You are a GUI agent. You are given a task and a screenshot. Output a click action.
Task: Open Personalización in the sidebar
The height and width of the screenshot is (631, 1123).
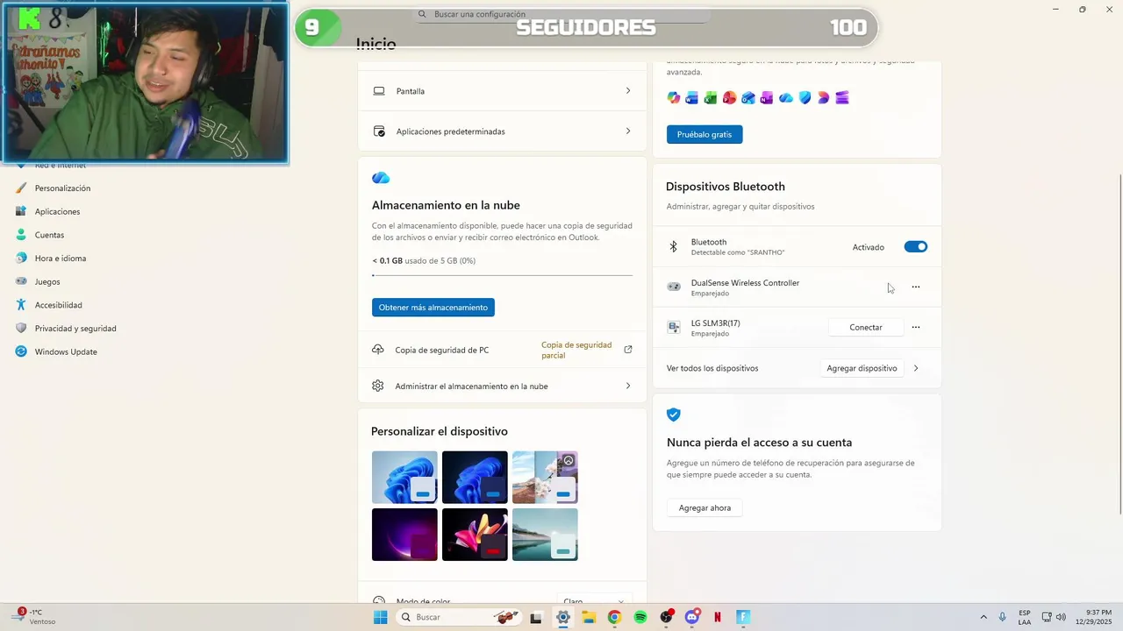[x=62, y=188]
